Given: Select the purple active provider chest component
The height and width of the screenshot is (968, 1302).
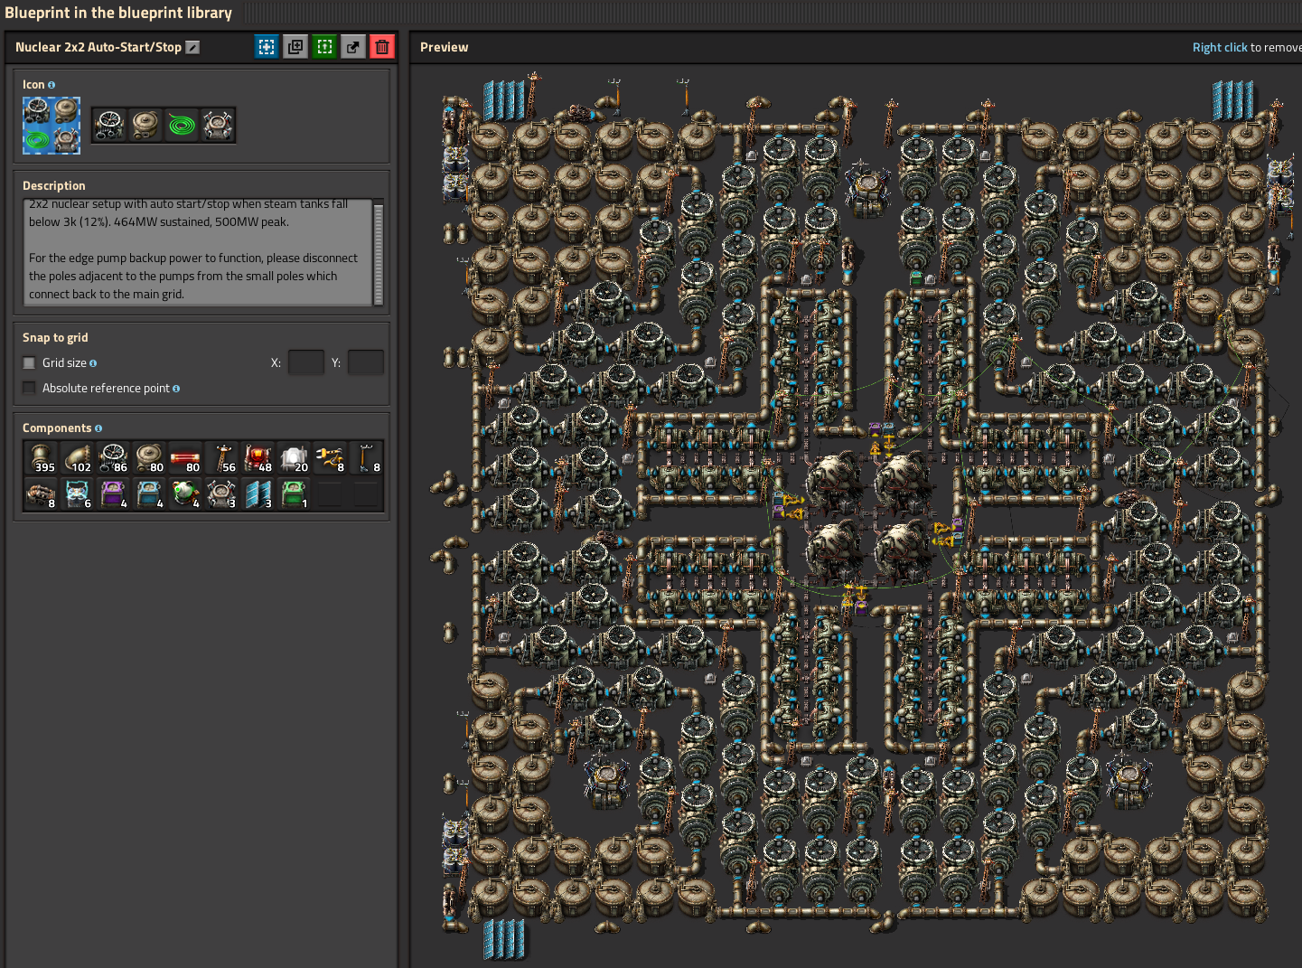Looking at the screenshot, I should [113, 494].
